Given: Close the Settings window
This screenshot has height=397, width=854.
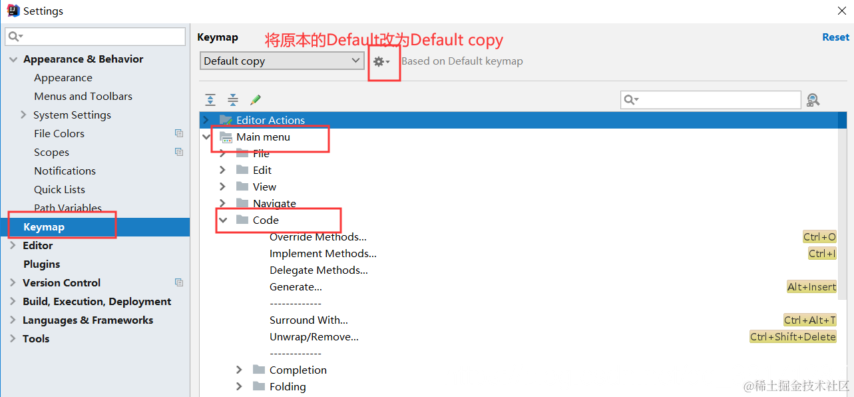Looking at the screenshot, I should (842, 11).
